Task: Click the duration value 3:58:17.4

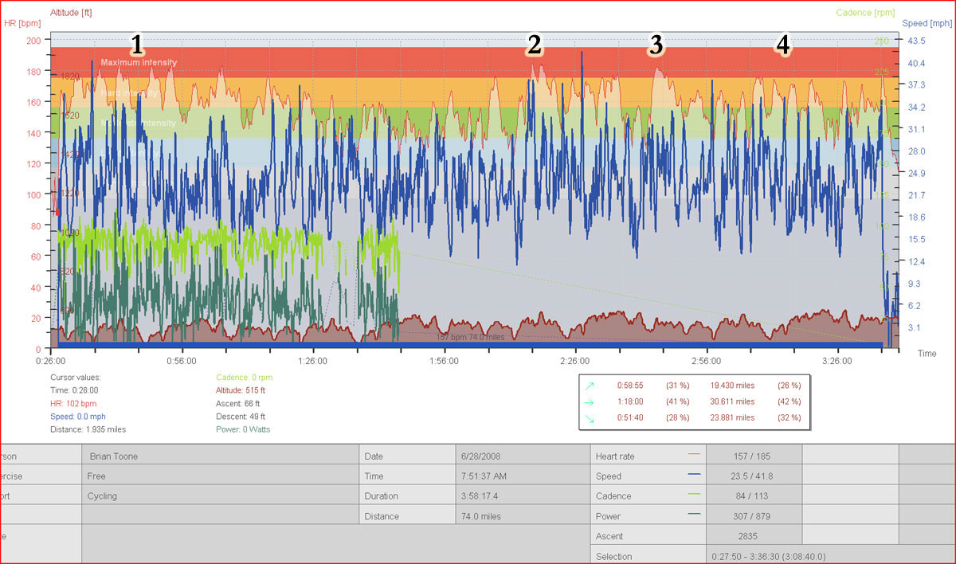Action: point(480,495)
